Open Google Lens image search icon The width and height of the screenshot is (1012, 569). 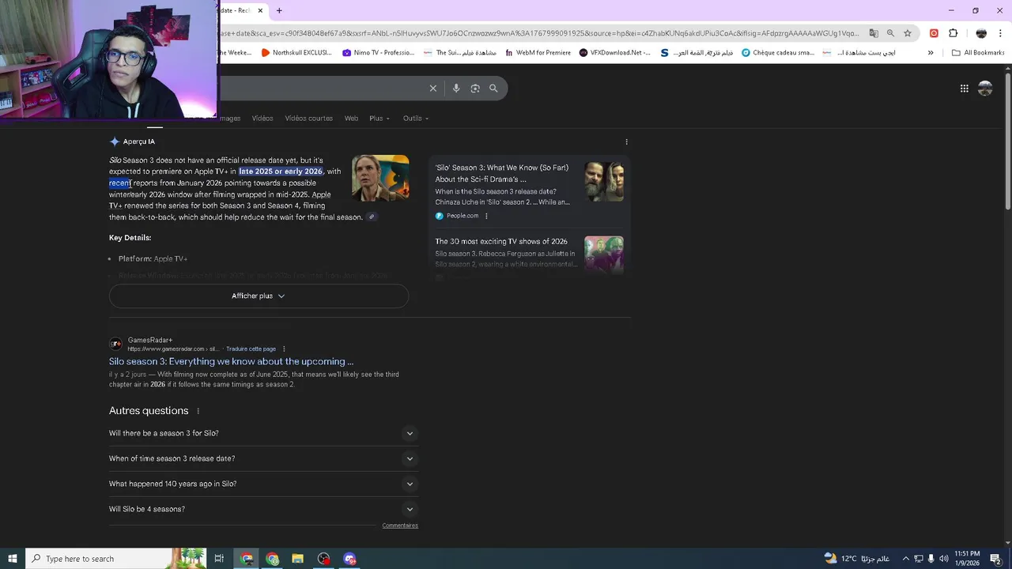475,89
